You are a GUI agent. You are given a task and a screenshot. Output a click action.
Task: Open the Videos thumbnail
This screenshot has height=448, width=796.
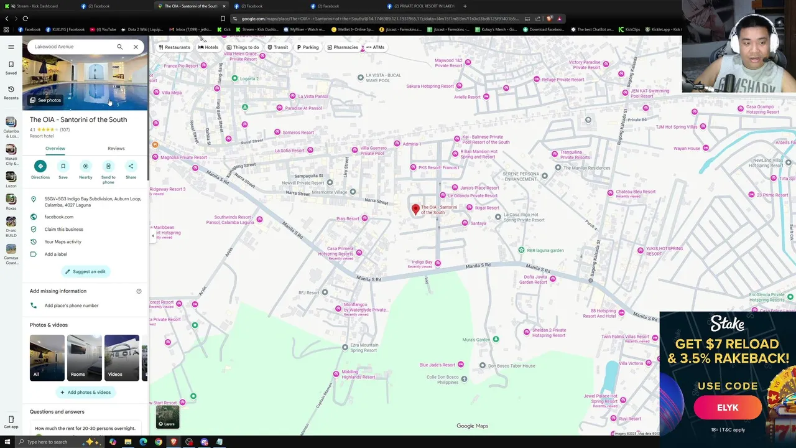(122, 358)
